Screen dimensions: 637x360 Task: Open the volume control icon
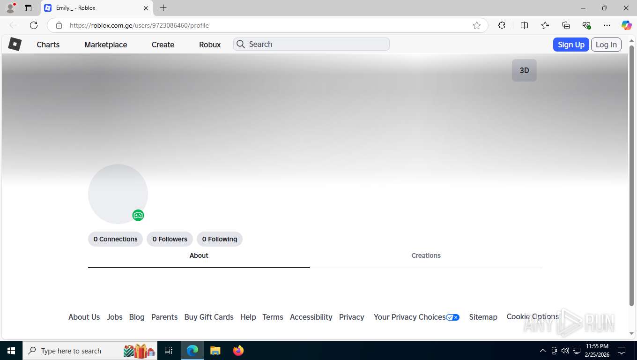click(565, 351)
